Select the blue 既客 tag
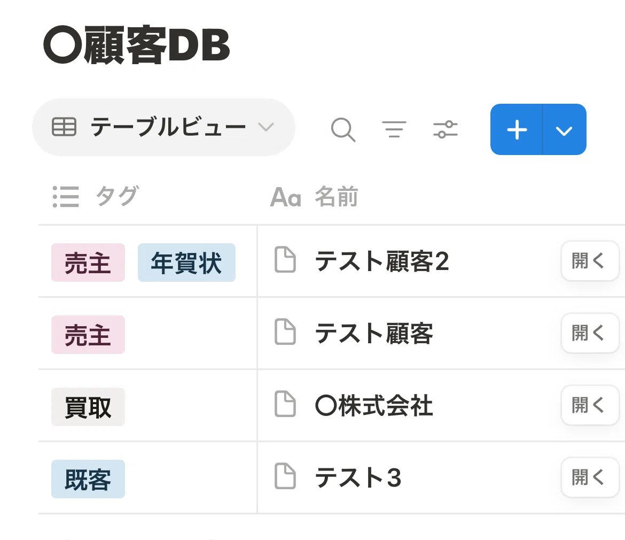 [88, 479]
